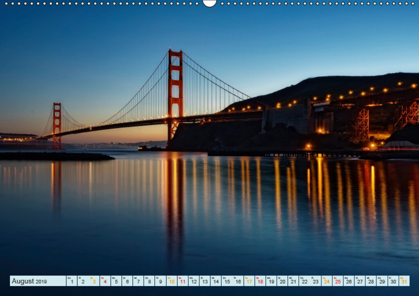
Task: Select day 15 in the calendar strip
Action: pos(227,281)
